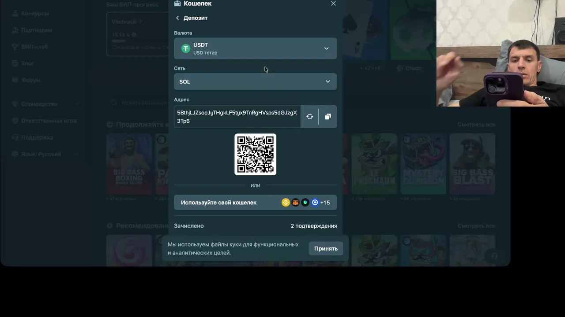Click Смотреть все in the Продолжайте row
Viewport: 565px width, 317px height.
click(476, 125)
